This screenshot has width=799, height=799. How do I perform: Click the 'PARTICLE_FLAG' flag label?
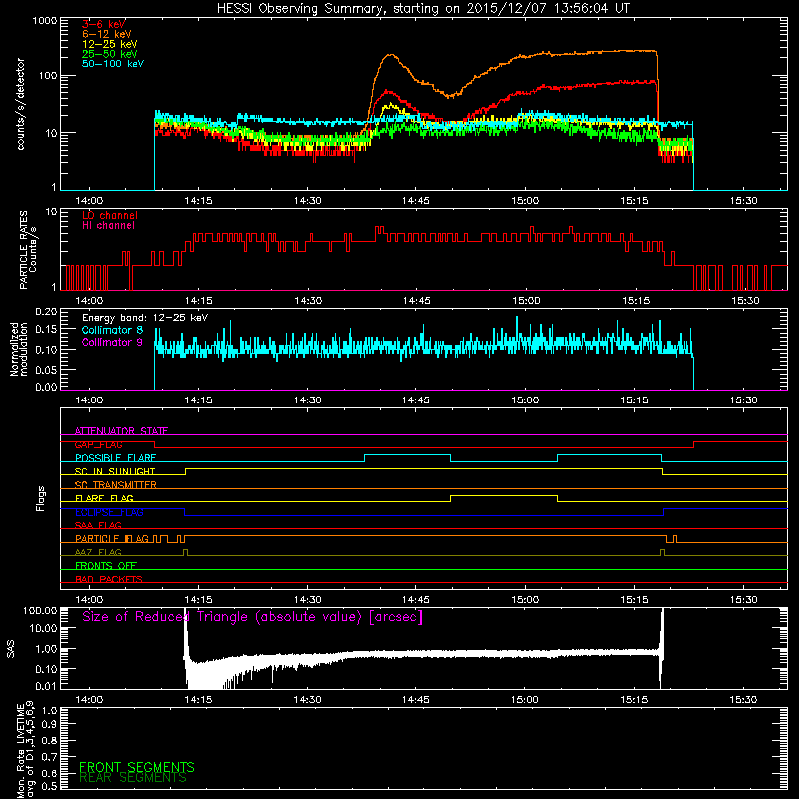112,538
